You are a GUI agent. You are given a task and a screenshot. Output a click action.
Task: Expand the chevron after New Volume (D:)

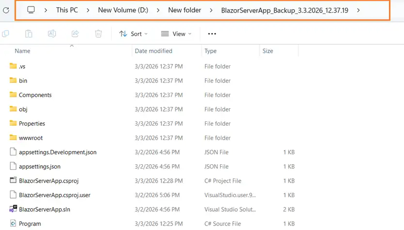tap(158, 10)
